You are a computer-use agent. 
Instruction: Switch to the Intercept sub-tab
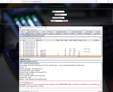(22, 36)
